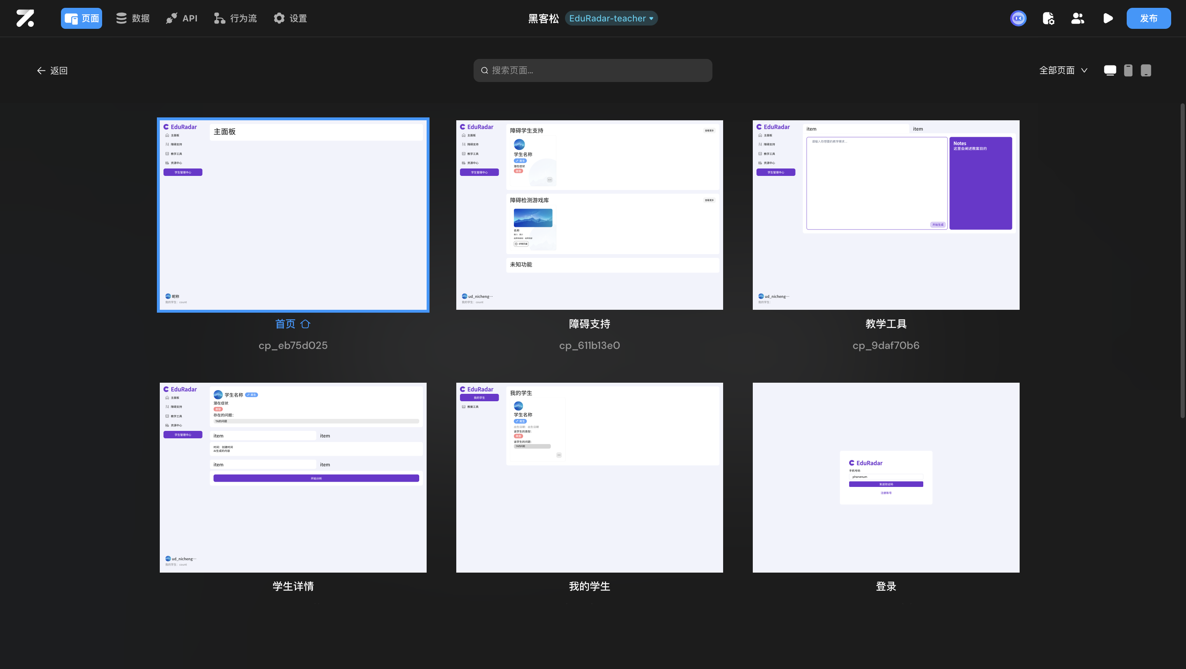Open the 设置 settings tab
The image size is (1186, 669).
[290, 19]
